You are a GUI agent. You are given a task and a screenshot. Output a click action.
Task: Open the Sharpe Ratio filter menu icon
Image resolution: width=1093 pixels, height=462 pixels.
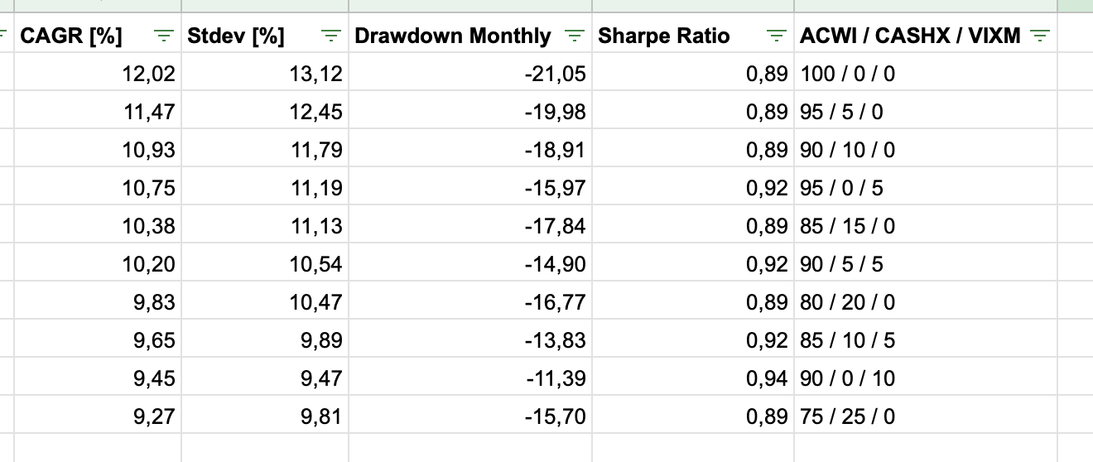776,36
